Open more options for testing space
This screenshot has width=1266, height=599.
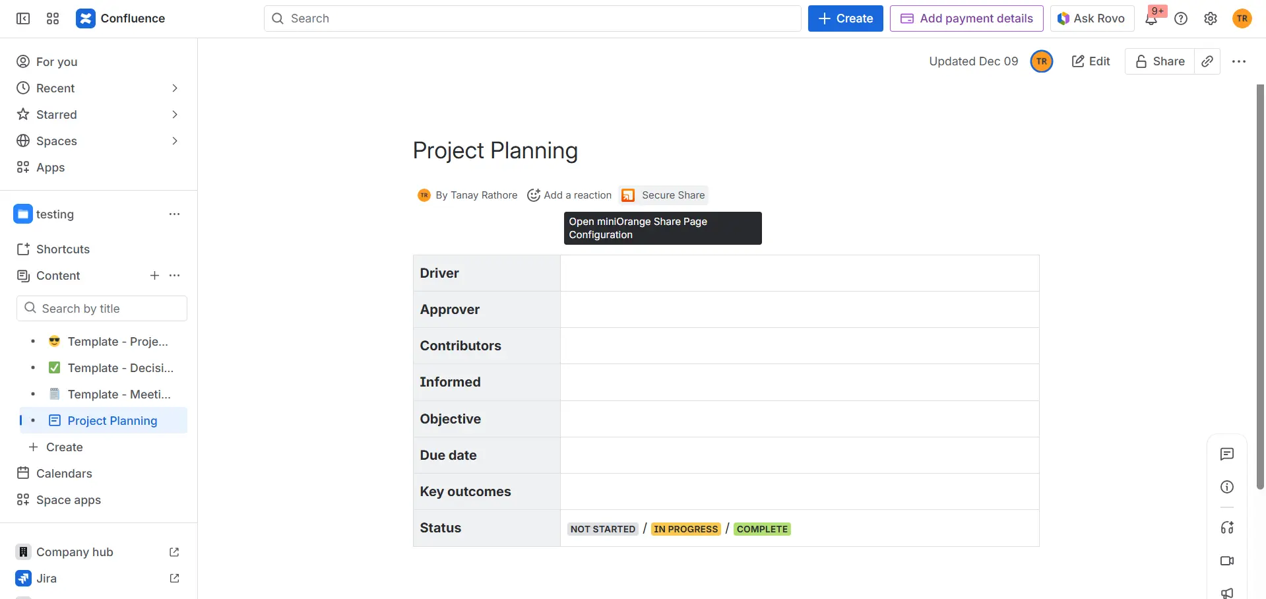pos(174,214)
